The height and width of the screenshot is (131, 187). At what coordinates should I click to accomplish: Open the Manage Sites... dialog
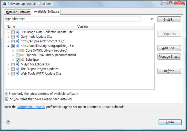[169, 57]
